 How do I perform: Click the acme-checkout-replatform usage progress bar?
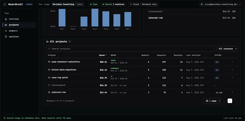coord(122,60)
